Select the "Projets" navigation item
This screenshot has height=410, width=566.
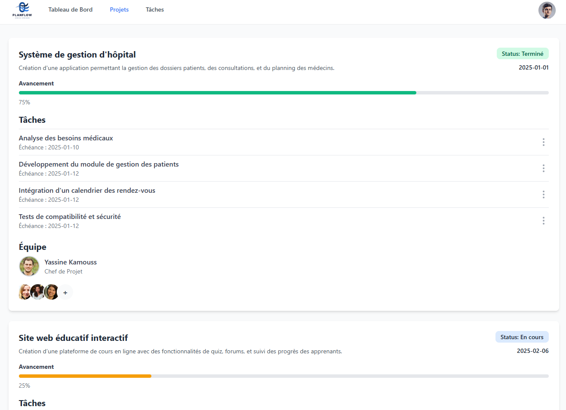(x=119, y=9)
